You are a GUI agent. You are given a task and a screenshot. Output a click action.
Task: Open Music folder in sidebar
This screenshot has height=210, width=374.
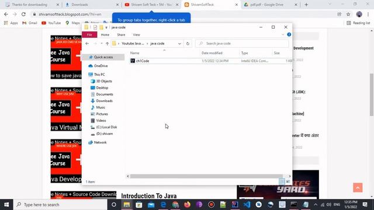[x=101, y=107]
